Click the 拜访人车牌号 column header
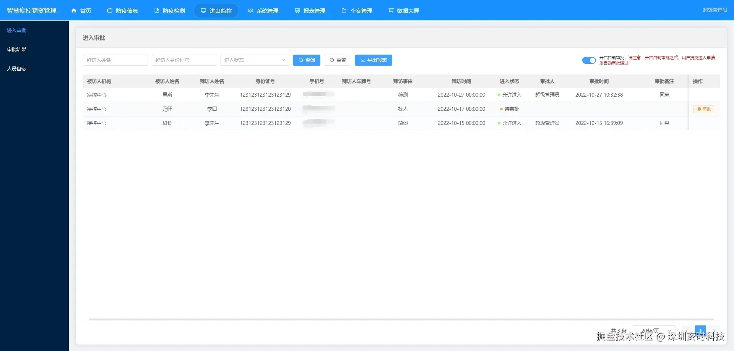Screen dimensions: 734x351 click(356, 81)
